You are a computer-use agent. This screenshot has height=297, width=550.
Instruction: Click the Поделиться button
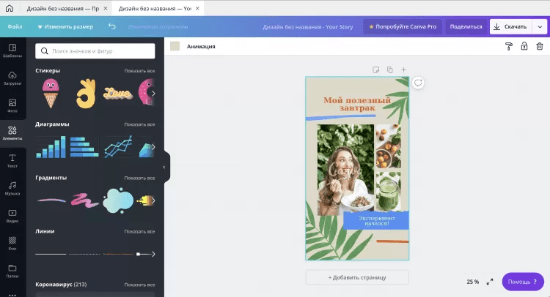[466, 26]
